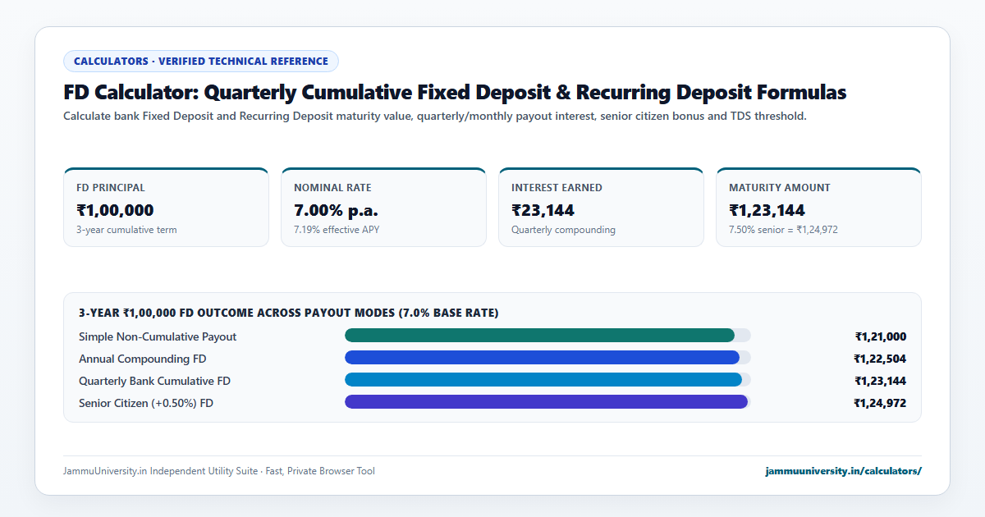Screen dimensions: 985x517
Task: Select the FD Calculator main heading
Action: point(455,92)
